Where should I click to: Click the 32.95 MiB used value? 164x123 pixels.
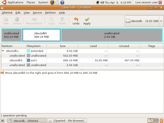point(101,60)
